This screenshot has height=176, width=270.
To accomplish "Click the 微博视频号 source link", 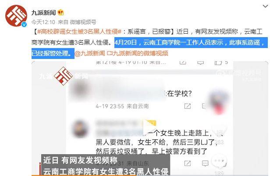I will coord(83,22).
